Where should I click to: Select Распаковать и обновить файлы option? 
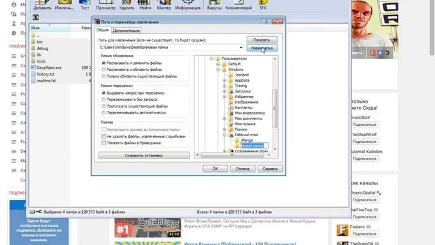104,69
